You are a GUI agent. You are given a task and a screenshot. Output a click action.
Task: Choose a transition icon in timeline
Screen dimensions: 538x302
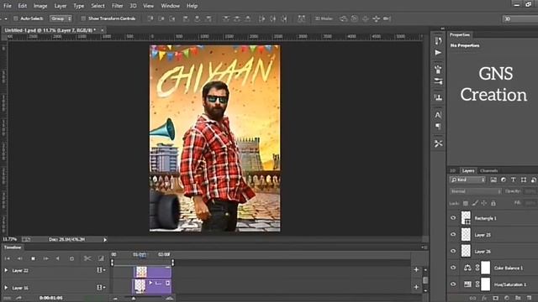pos(101,258)
